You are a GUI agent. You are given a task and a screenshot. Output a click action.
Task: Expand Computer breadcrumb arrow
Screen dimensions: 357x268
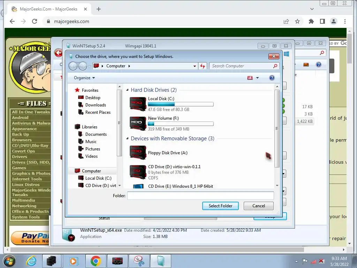click(129, 66)
